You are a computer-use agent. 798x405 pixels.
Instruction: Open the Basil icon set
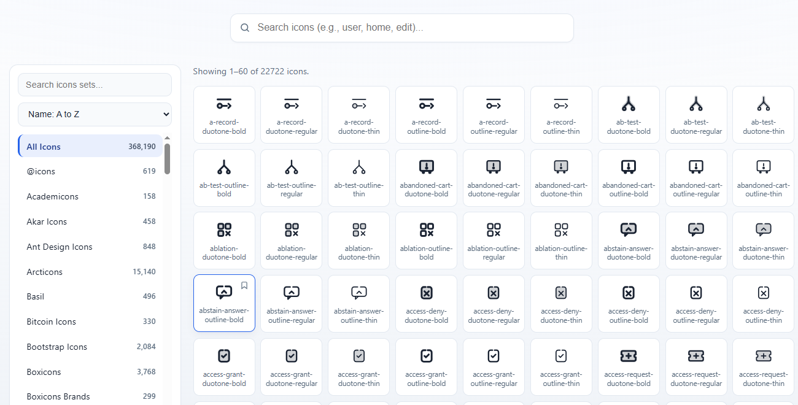90,296
